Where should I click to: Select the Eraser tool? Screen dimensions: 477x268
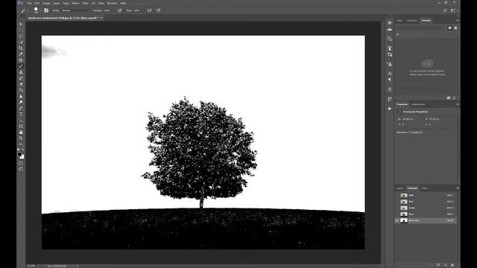[21, 84]
